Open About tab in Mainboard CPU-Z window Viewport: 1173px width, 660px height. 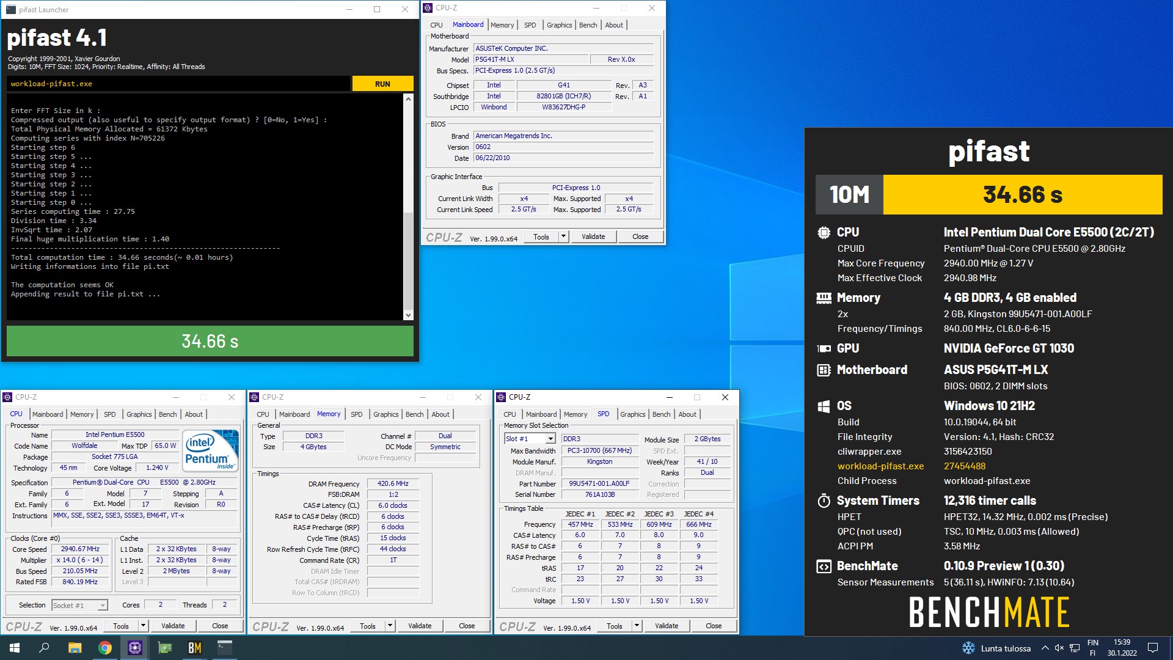[614, 25]
